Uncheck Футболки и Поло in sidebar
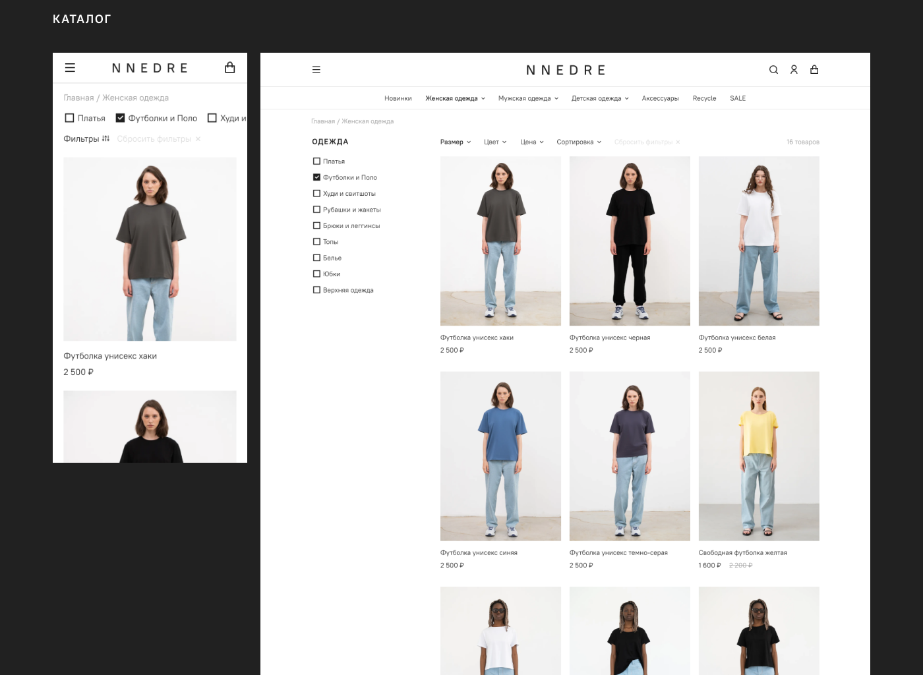923x675 pixels. (316, 177)
